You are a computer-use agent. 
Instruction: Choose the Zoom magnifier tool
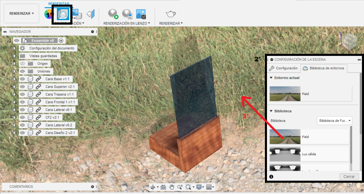pyautogui.click(x=180, y=187)
